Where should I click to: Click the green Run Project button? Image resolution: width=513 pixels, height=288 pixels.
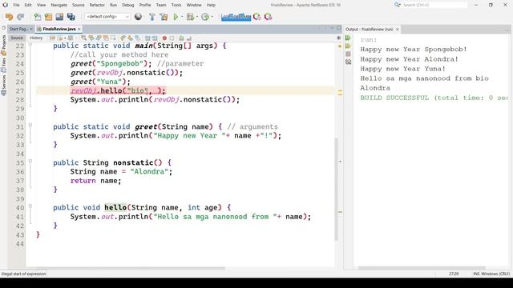pyautogui.click(x=176, y=17)
